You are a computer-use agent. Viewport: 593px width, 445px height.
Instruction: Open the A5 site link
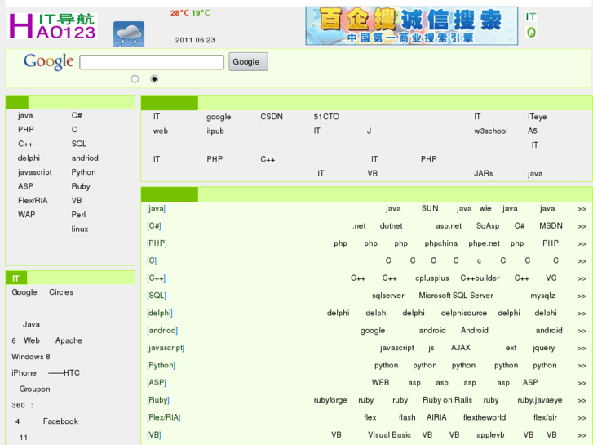point(533,131)
